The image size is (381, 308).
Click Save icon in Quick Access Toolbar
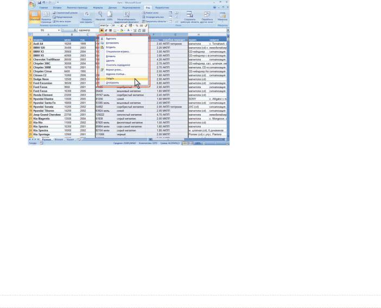click(x=40, y=2)
